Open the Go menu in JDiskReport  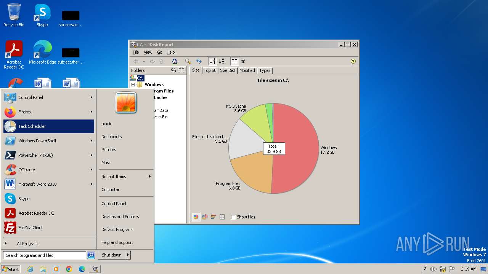click(x=160, y=52)
